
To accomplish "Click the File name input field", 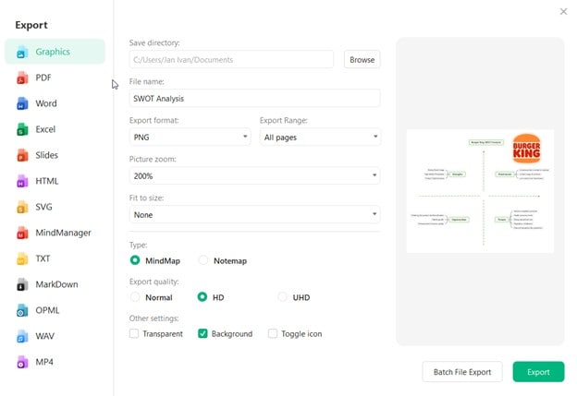I will (254, 98).
